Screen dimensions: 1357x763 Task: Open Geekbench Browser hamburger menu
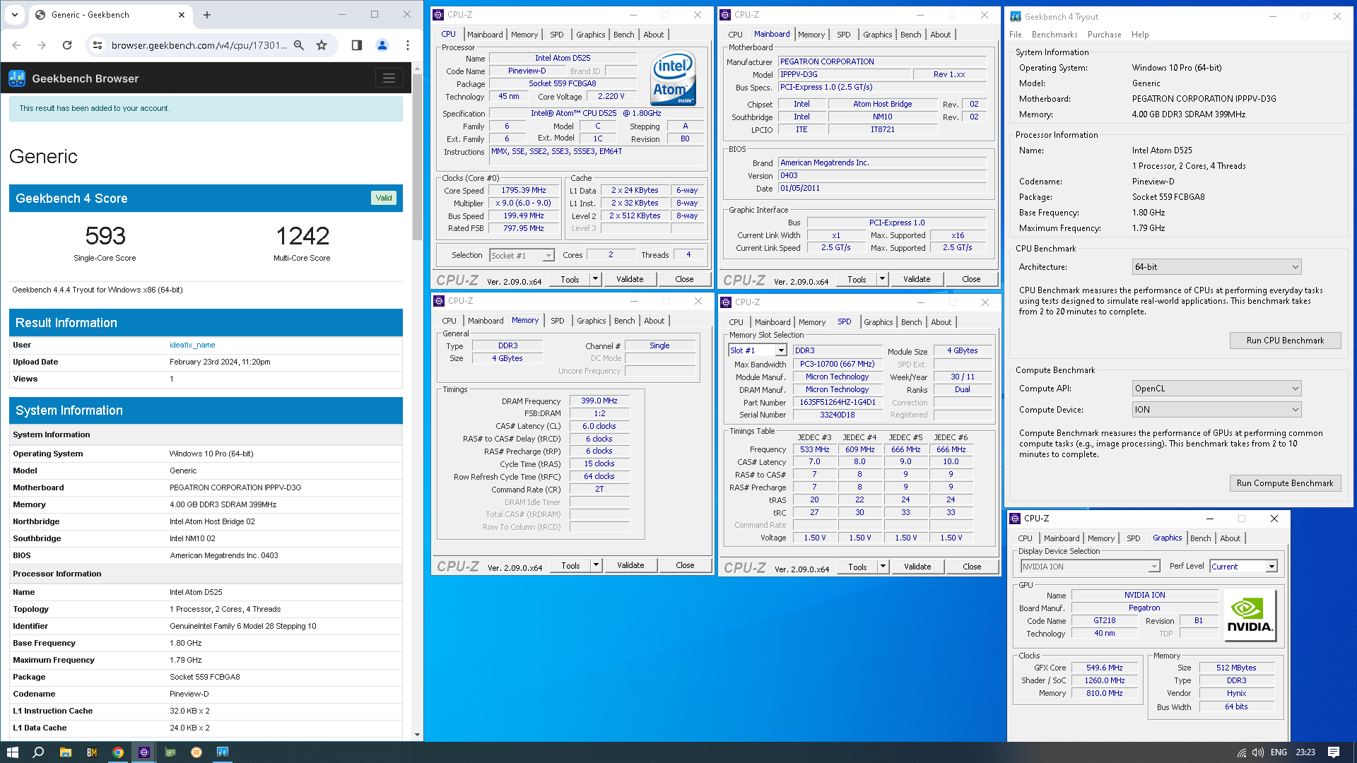pyautogui.click(x=389, y=78)
